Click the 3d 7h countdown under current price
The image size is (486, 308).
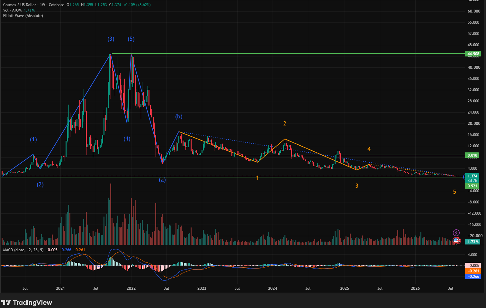tap(472, 181)
